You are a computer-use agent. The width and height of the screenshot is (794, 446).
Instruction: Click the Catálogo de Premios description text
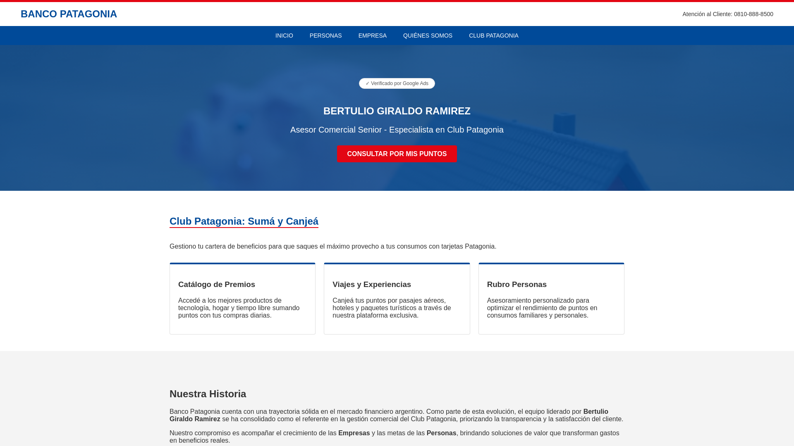(239, 308)
